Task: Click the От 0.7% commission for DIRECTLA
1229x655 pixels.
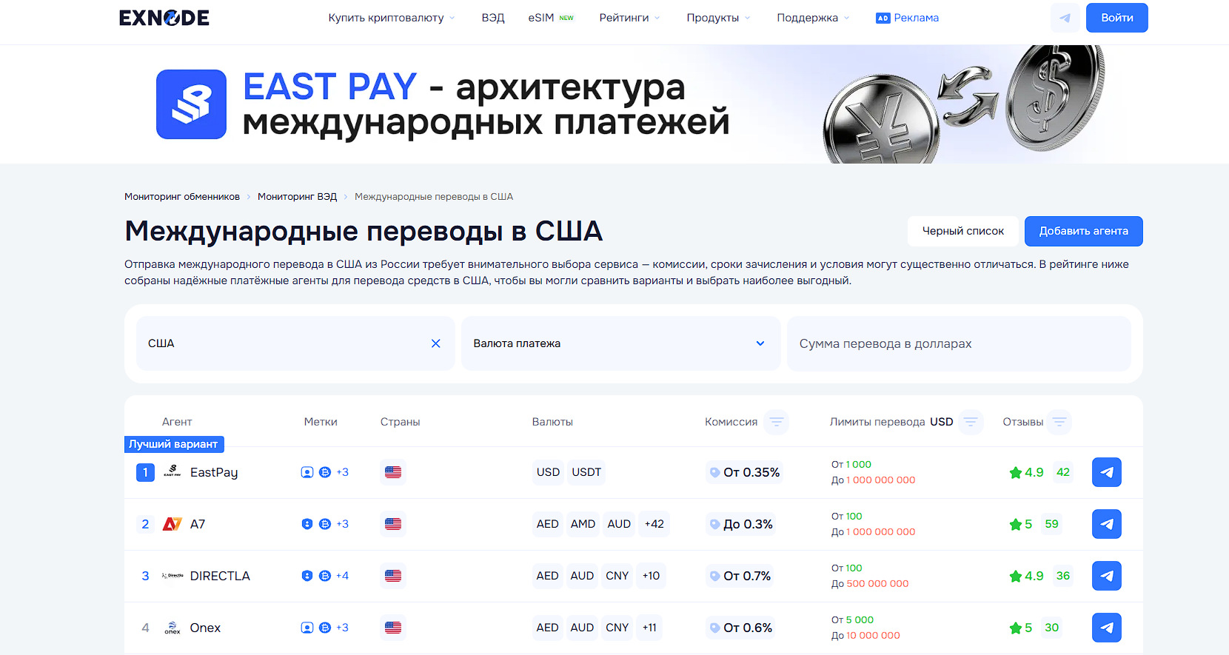Action: [740, 576]
